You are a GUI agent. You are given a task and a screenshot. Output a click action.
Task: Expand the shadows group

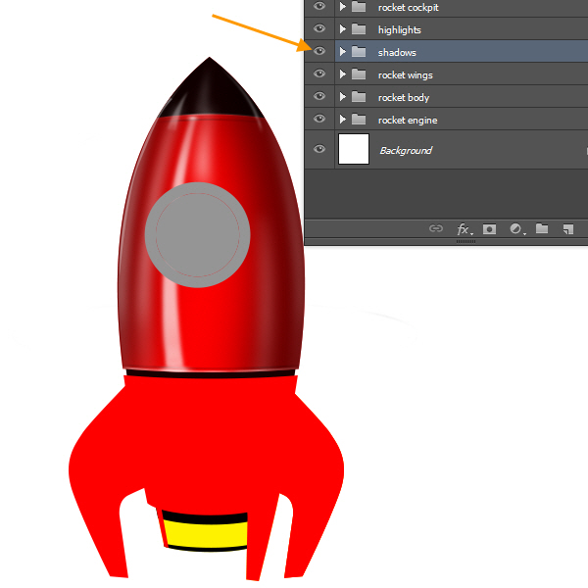coord(342,52)
